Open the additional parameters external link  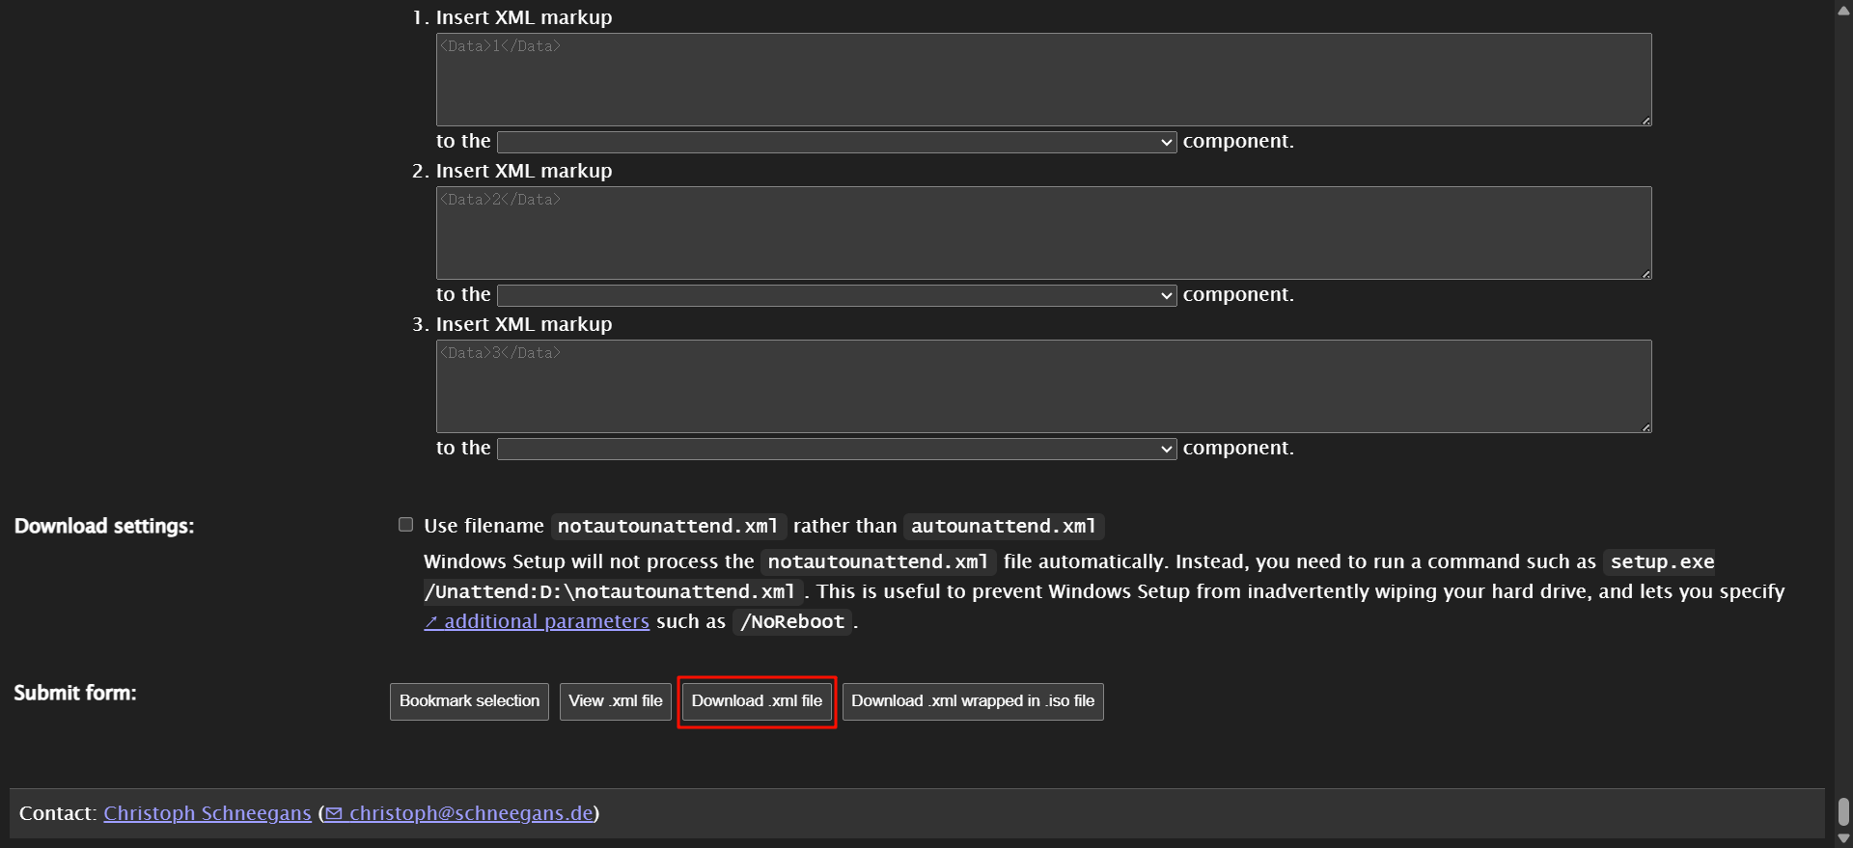coord(537,622)
